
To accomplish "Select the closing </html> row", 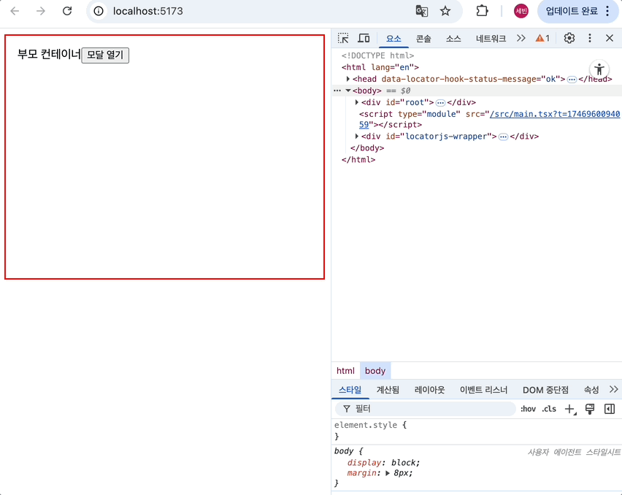I will (358, 159).
